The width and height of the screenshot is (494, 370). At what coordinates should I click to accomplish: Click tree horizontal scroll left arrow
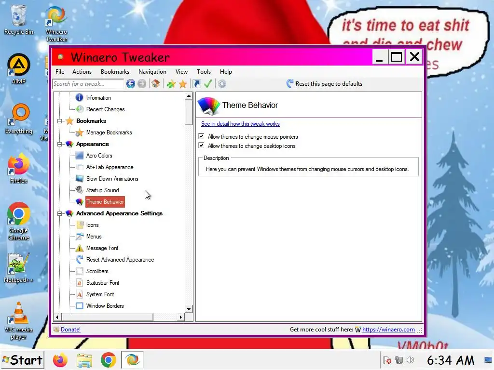tap(57, 317)
